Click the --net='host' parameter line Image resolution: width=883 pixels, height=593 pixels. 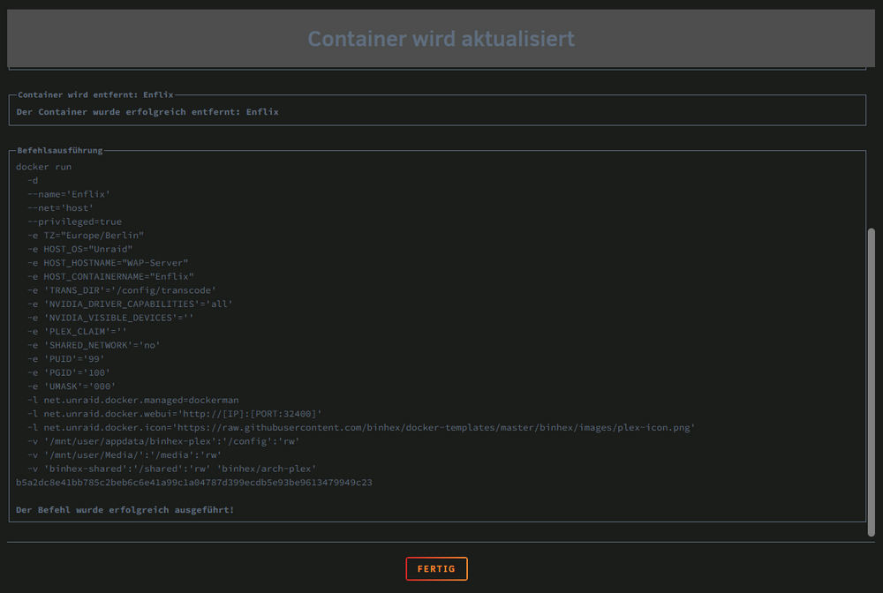tap(60, 207)
